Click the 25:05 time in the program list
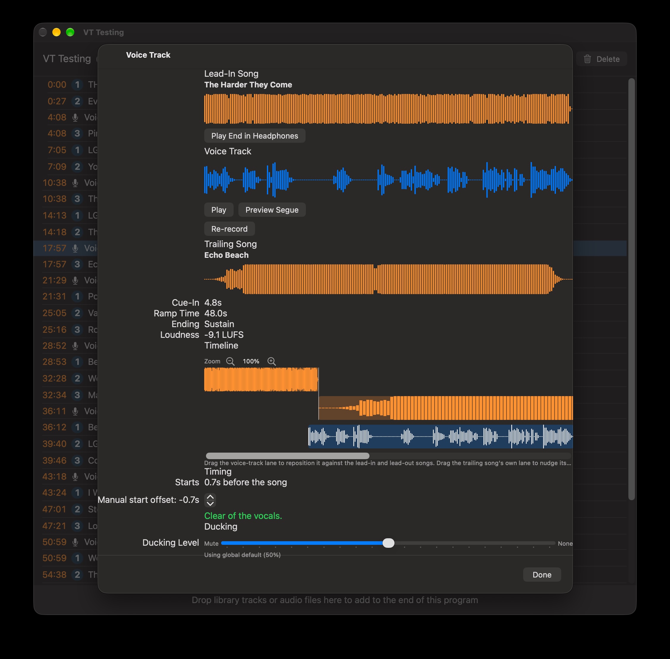 point(54,313)
